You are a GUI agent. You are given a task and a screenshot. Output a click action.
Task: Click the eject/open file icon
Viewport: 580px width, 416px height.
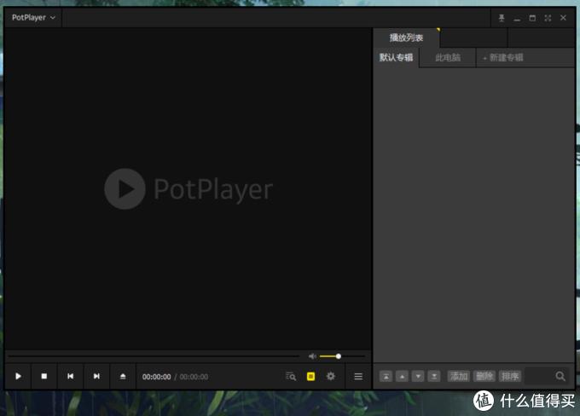[123, 376]
